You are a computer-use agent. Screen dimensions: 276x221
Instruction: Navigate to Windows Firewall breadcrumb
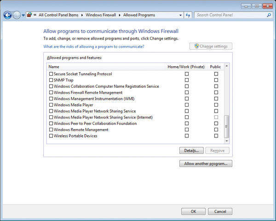click(101, 15)
